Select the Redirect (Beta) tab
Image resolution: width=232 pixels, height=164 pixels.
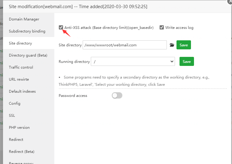[x=22, y=152]
